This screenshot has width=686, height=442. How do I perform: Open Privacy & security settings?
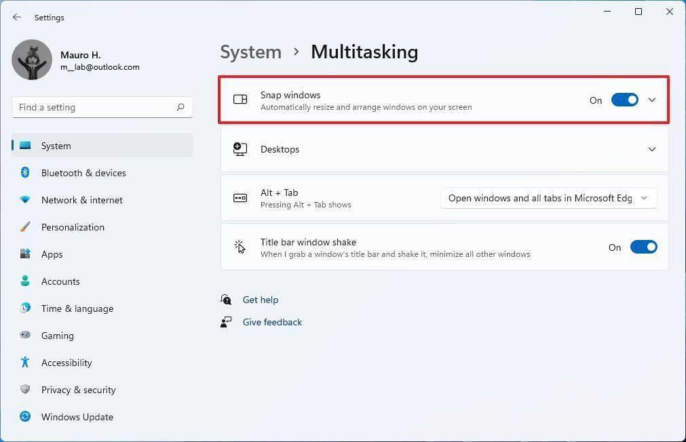(78, 390)
